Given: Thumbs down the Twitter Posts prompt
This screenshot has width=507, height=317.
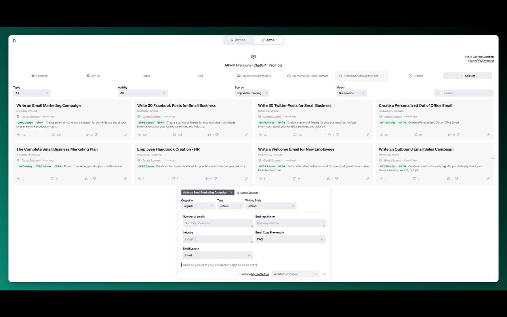Looking at the screenshot, I should coord(337,135).
